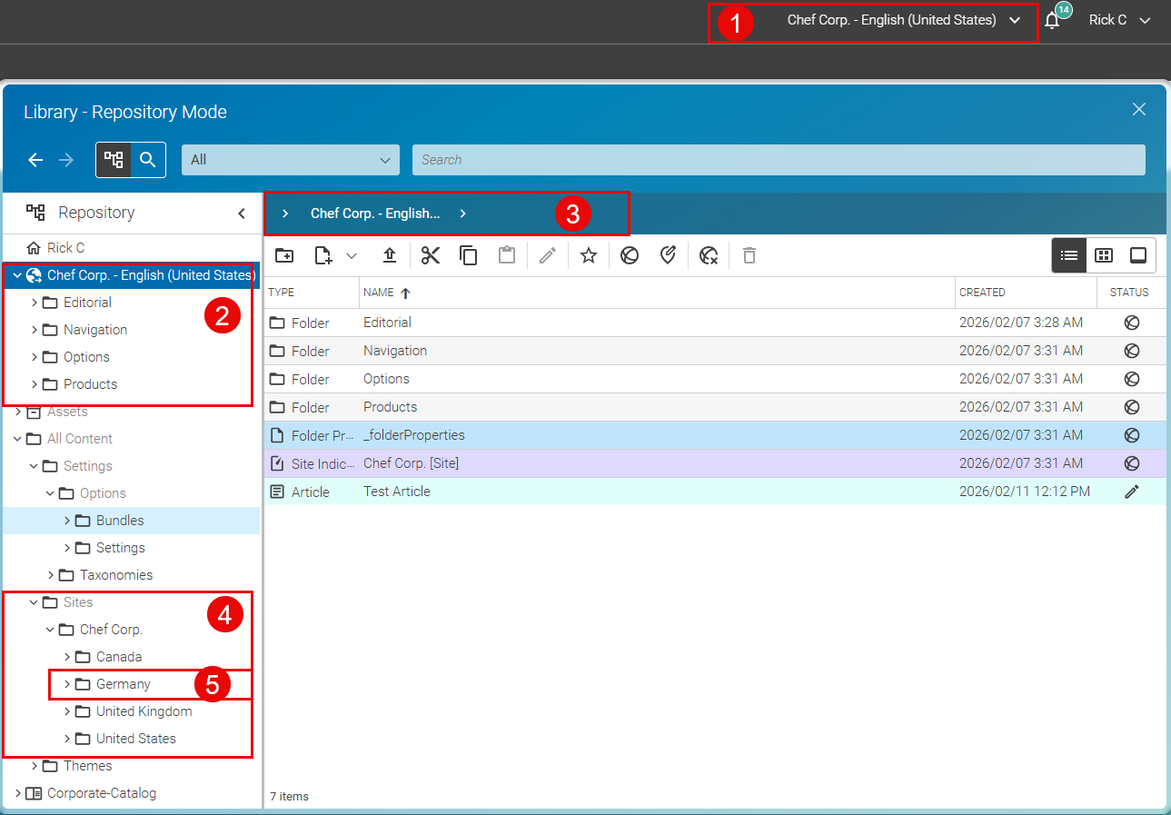Bookmark item with the star icon
This screenshot has width=1171, height=815.
pyautogui.click(x=589, y=256)
